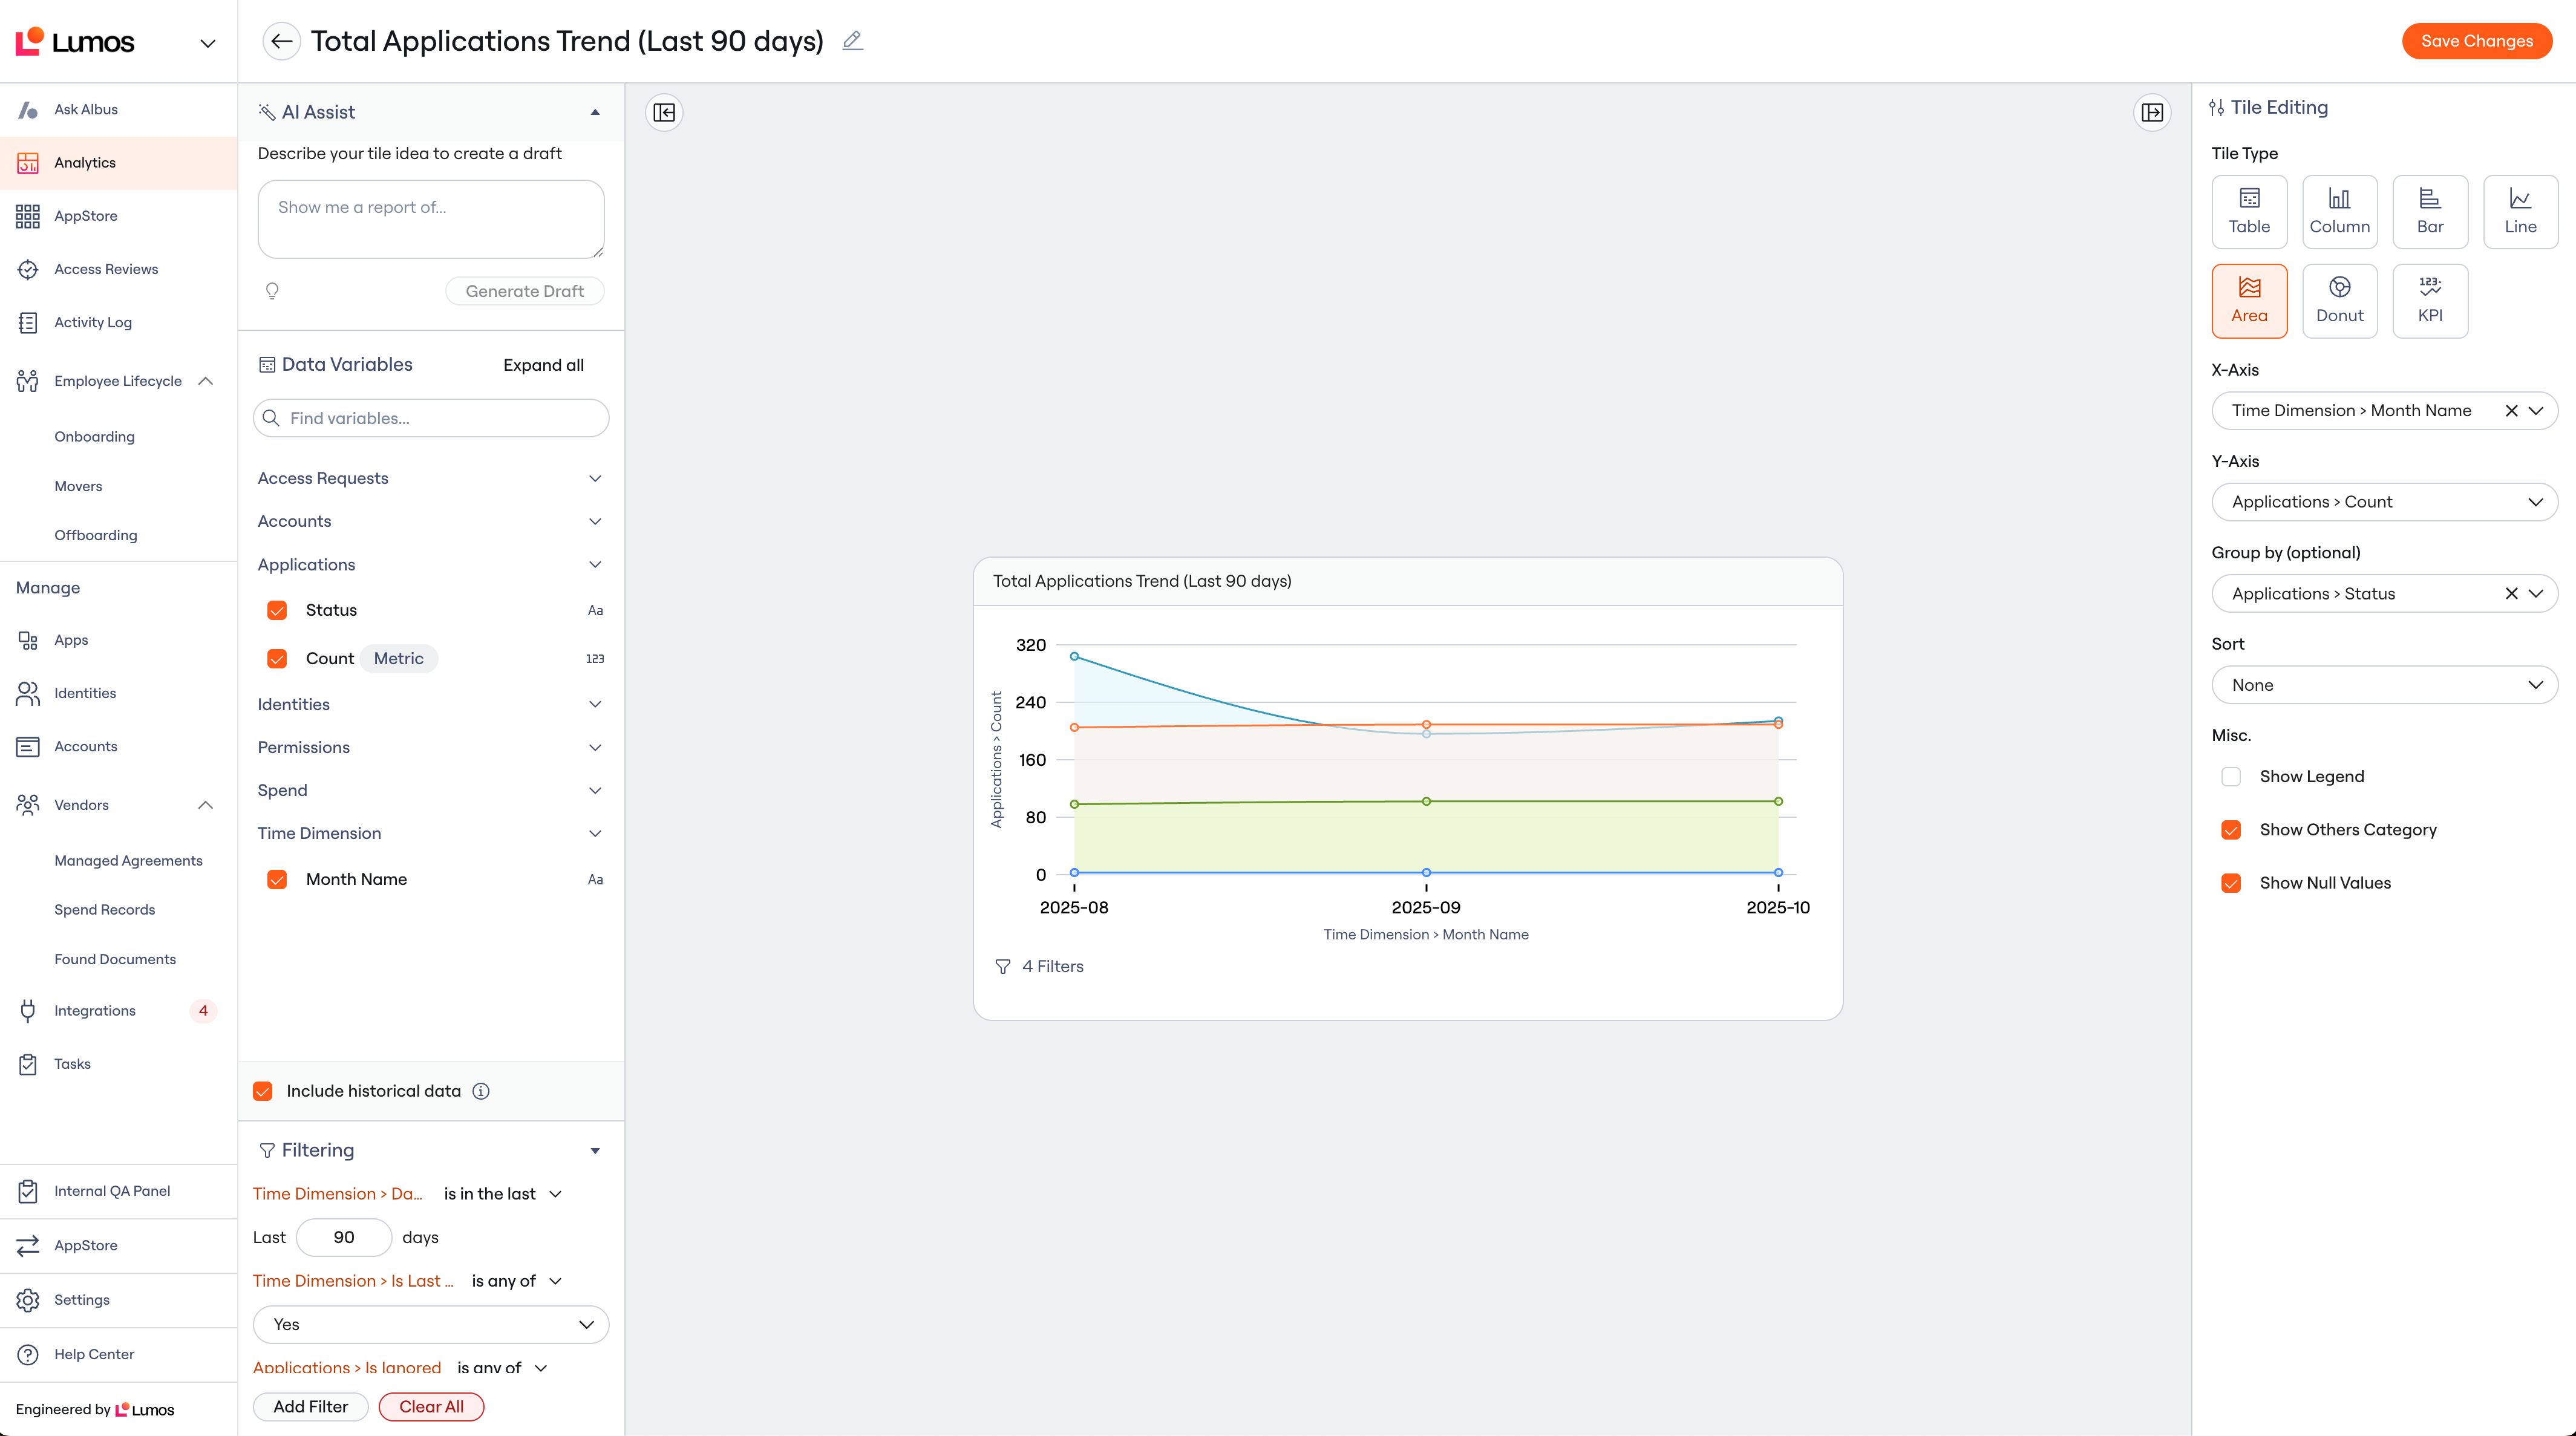Open the 4 Filters indicator
The image size is (2576, 1436).
[x=1039, y=966]
